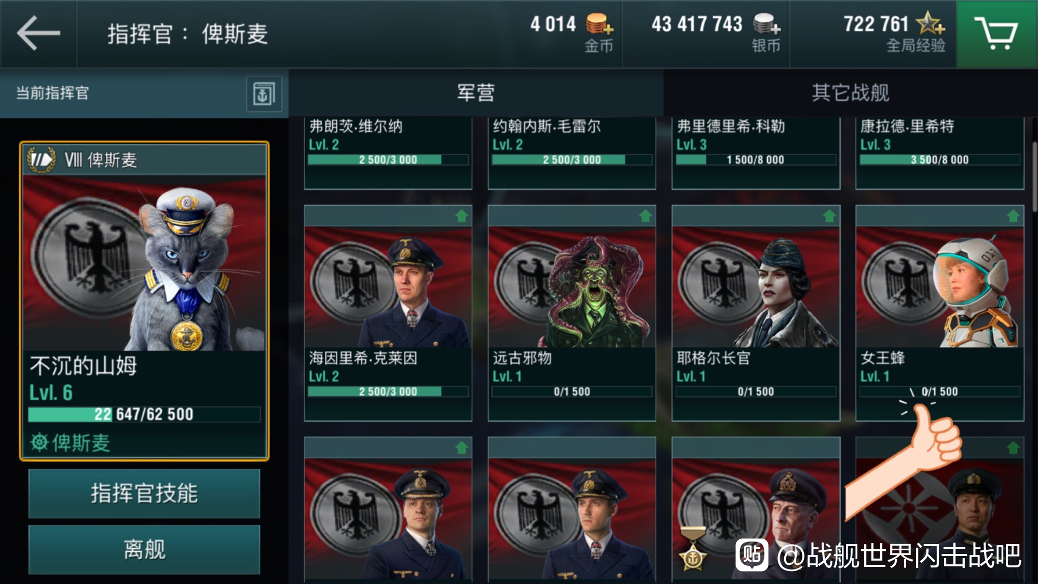Convert global experience (全局经验) star icon
This screenshot has width=1038, height=584.
[x=931, y=23]
